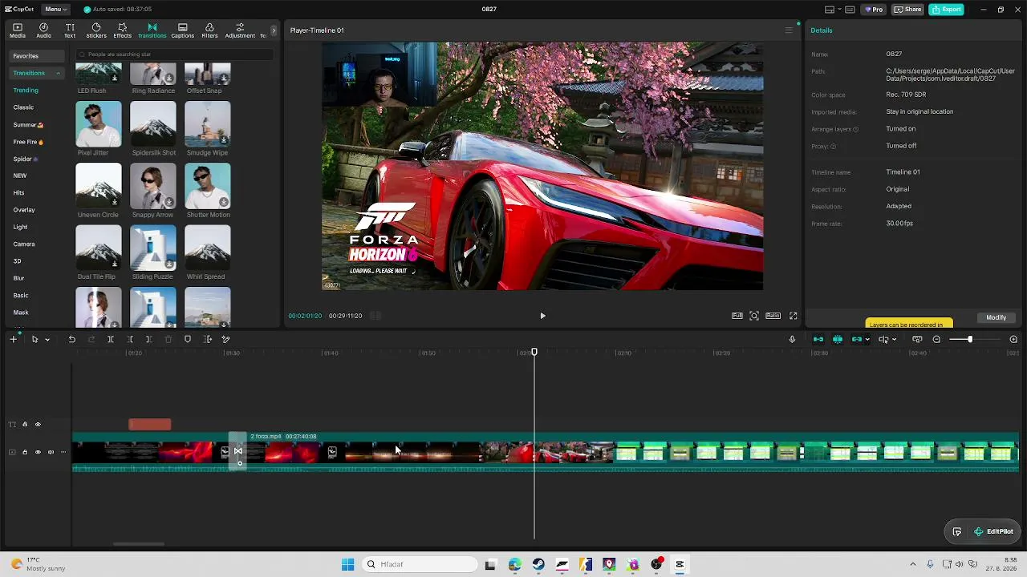Split the clip at the playhead

coord(111,340)
